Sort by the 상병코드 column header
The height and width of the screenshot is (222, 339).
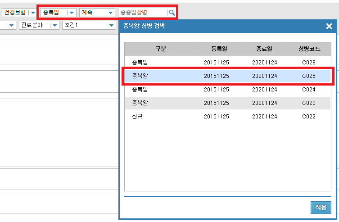click(x=308, y=49)
